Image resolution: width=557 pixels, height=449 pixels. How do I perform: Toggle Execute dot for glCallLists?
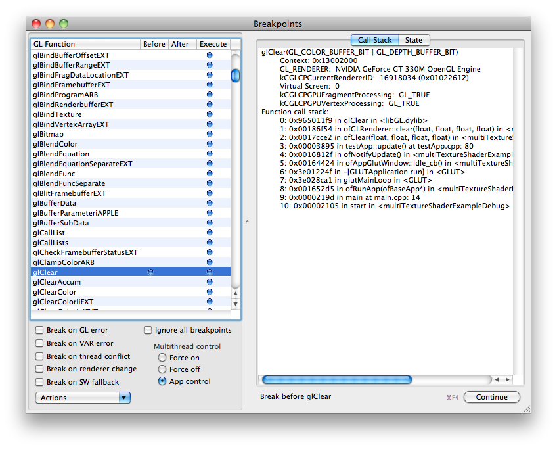[210, 243]
